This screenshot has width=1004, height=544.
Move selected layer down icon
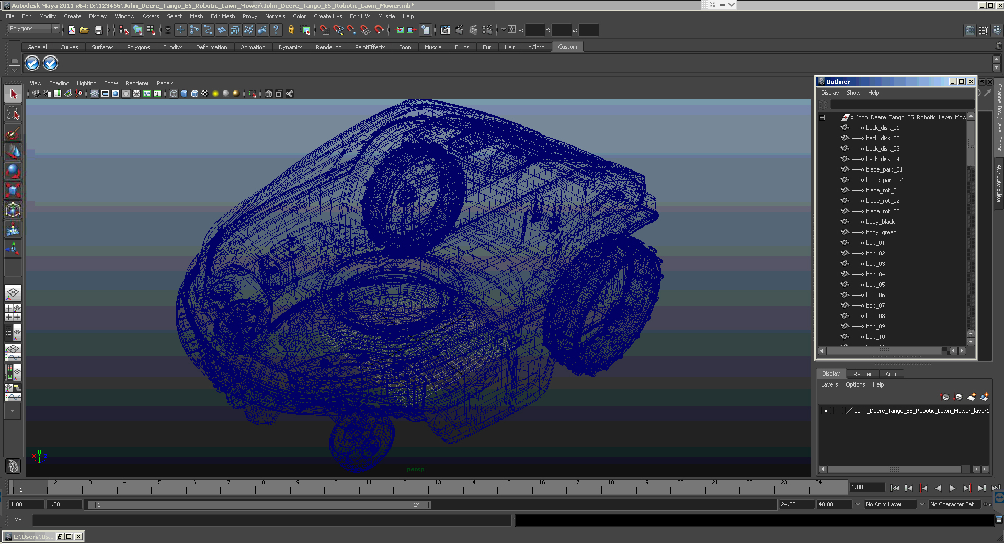pyautogui.click(x=958, y=398)
